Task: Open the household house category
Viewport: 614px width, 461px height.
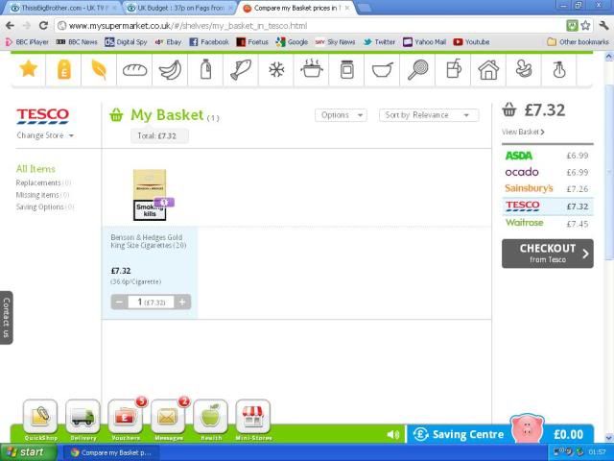Action: 488,70
